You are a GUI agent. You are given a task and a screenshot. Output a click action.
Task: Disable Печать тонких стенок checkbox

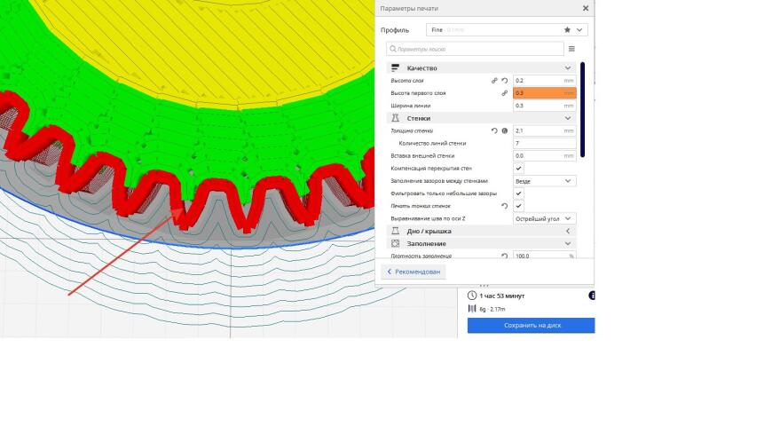518,206
